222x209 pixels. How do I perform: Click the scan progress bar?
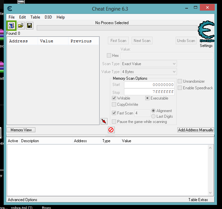click(x=117, y=28)
